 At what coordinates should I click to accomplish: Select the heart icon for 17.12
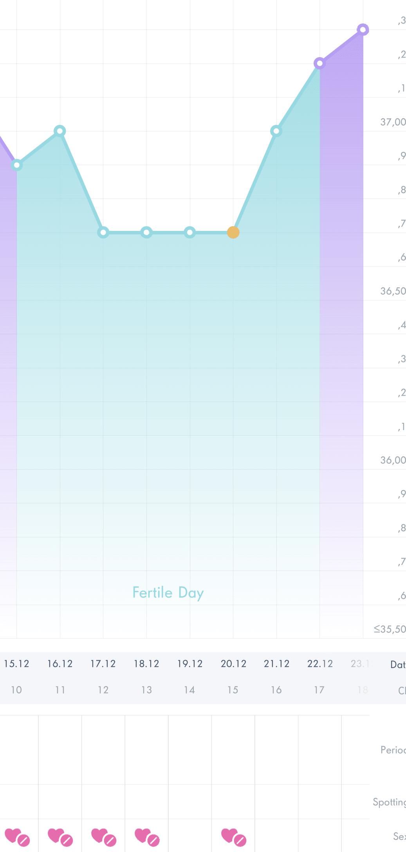click(x=103, y=837)
